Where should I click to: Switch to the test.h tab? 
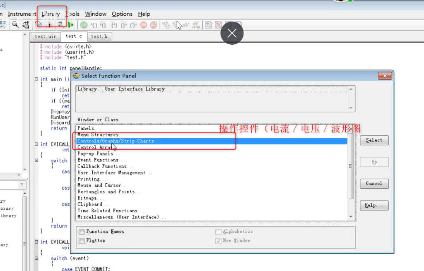[x=99, y=36]
